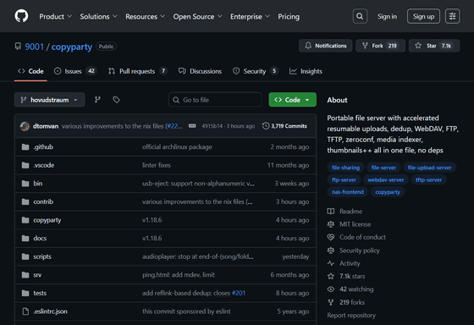Click the Sign up button
Image resolution: width=474 pixels, height=325 pixels.
click(423, 16)
